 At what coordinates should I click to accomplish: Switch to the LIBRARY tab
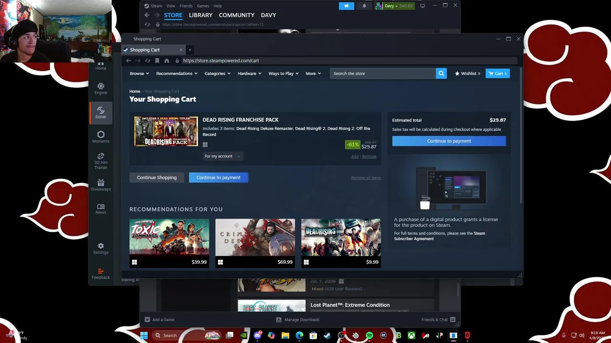200,15
